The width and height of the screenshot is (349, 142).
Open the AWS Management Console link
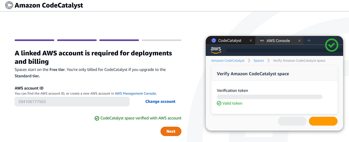(136, 93)
